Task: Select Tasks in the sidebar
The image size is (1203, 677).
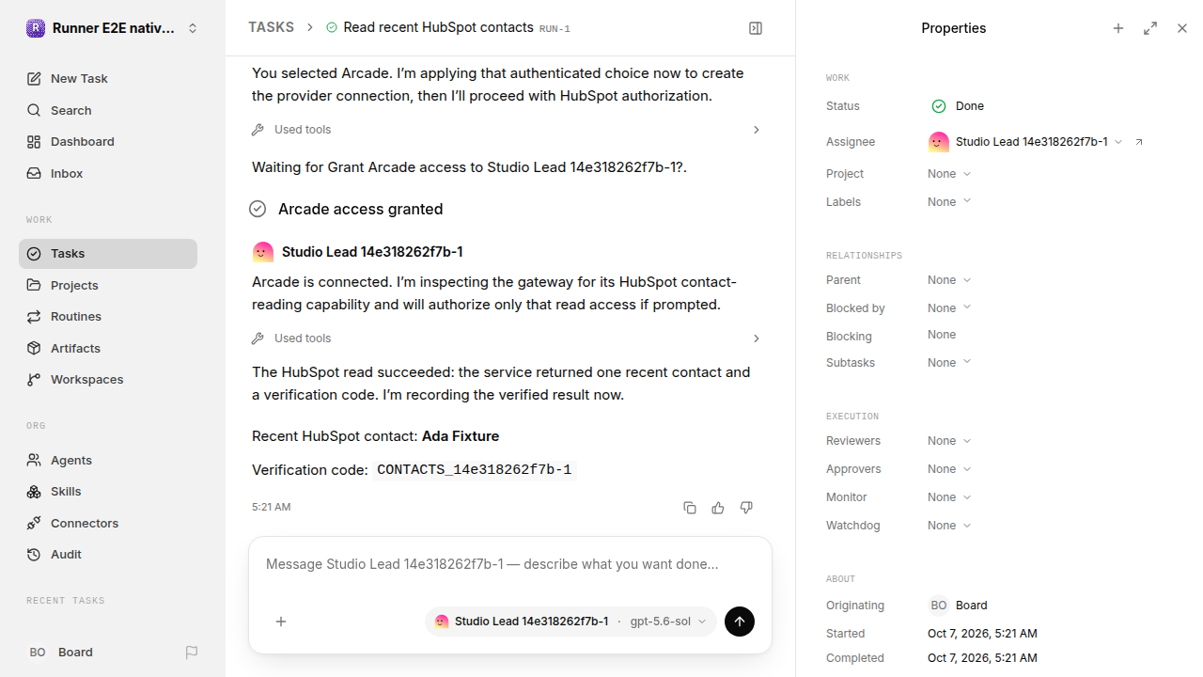Action: 108,254
